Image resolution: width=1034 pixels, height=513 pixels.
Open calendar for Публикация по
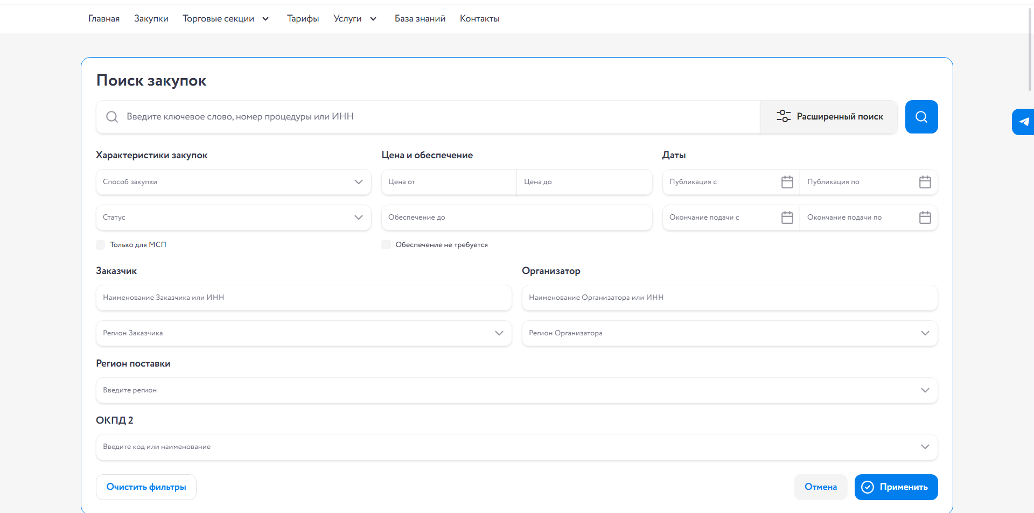pyautogui.click(x=925, y=182)
